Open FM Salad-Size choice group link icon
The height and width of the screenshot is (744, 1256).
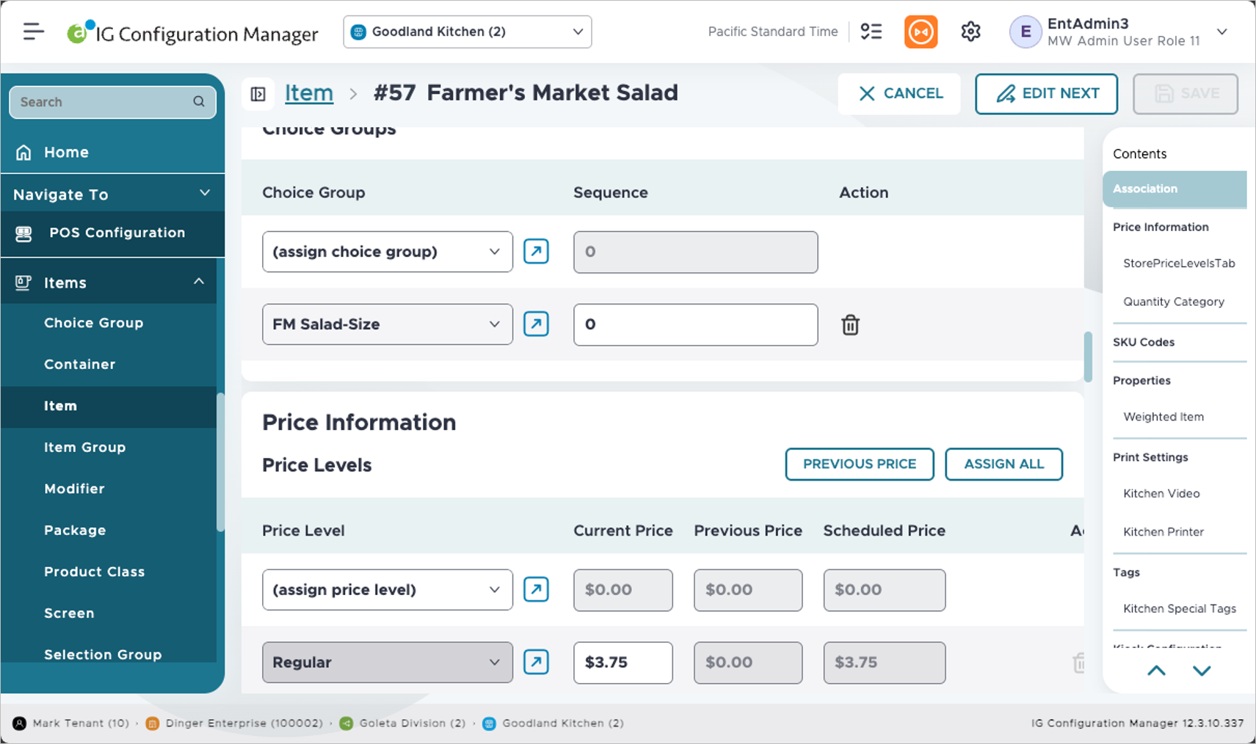(536, 324)
